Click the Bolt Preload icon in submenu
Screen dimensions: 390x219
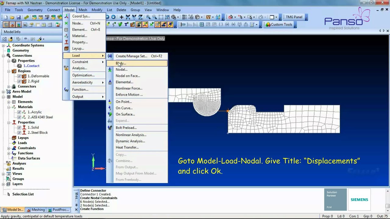point(110,128)
